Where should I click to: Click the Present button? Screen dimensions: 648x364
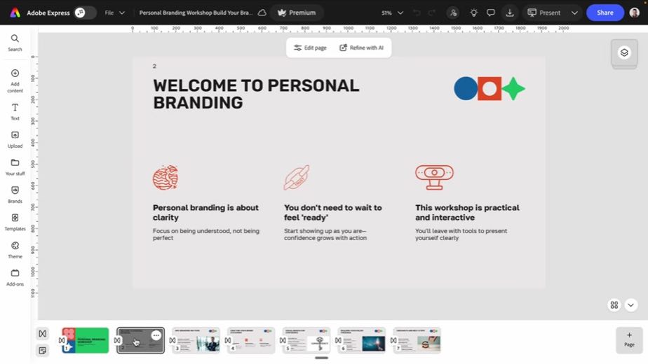544,13
